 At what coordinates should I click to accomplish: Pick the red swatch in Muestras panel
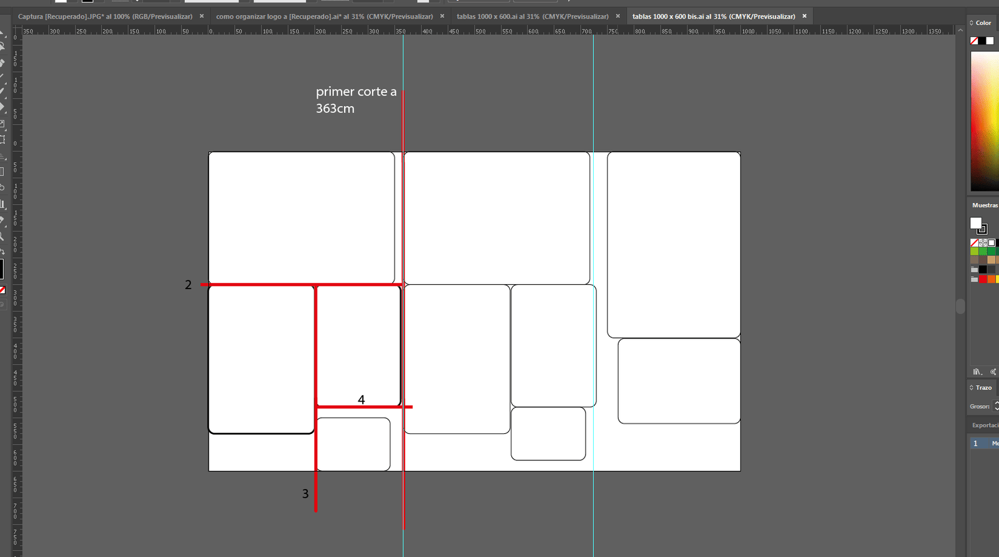[x=983, y=279]
